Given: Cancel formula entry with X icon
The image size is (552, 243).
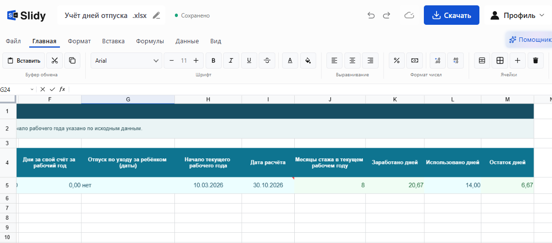Looking at the screenshot, I should click(42, 89).
